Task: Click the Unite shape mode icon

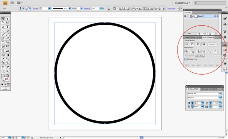Action: coord(187,44)
